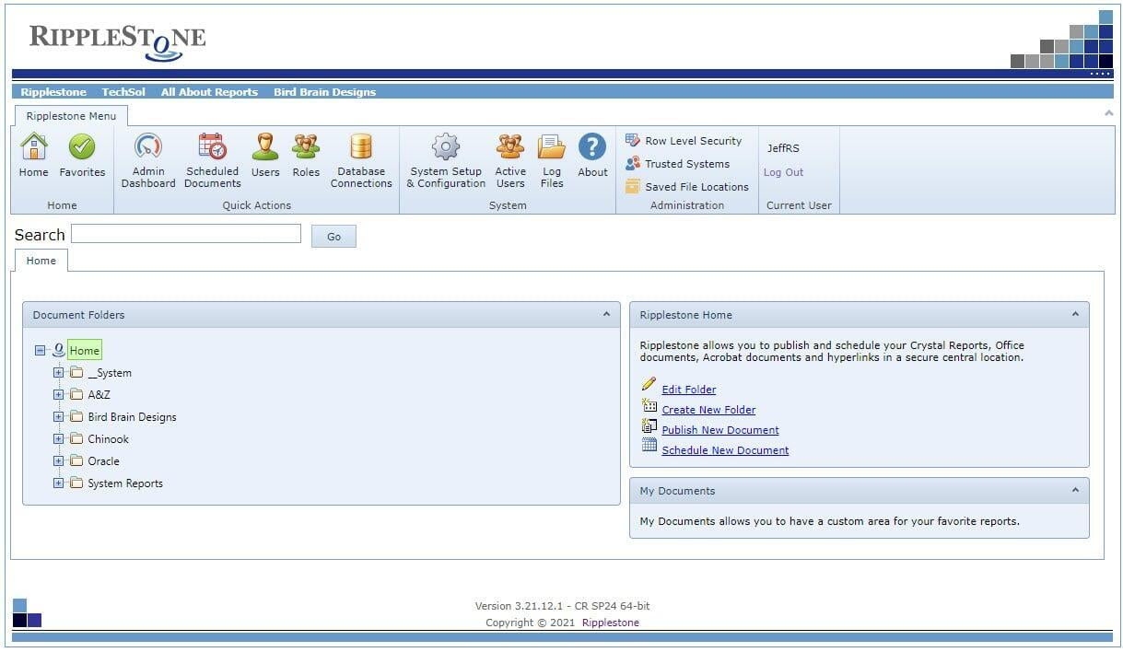Click the icon beside Create New Folder
The width and height of the screenshot is (1123, 652).
(x=649, y=405)
